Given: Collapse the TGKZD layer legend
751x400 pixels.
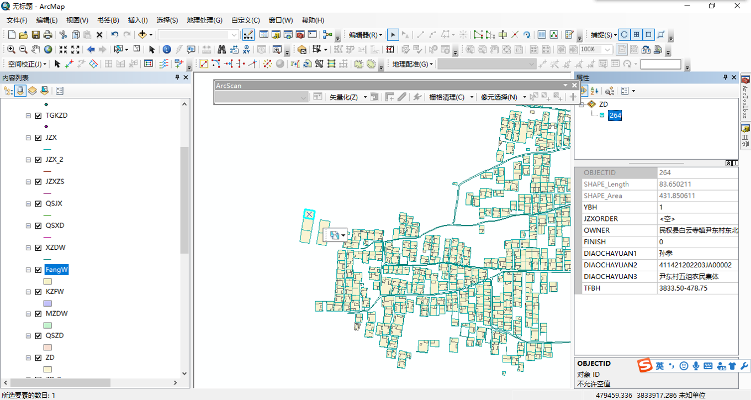Looking at the screenshot, I should [28, 116].
